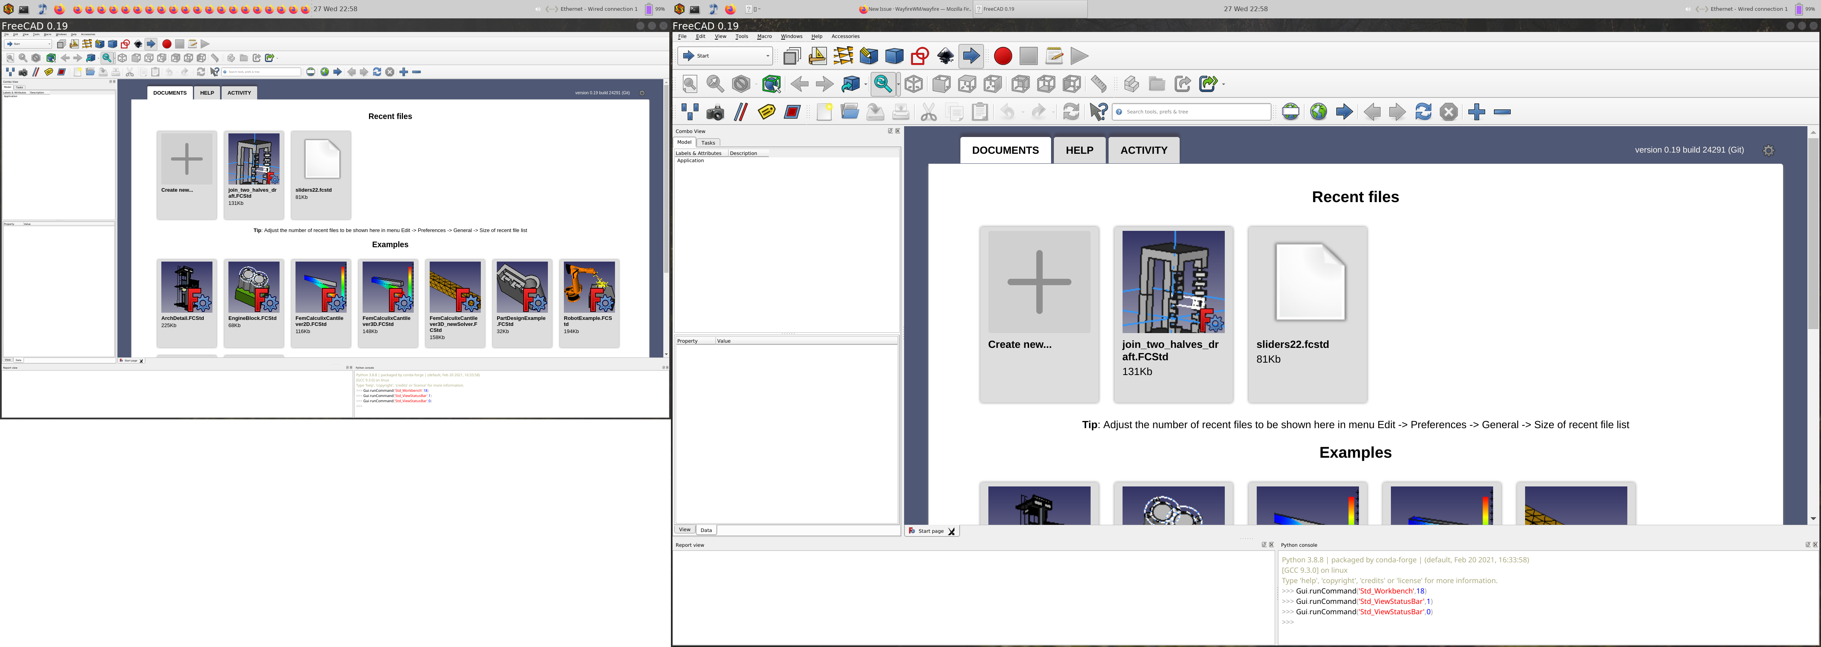Expand the undo history dropdown arrow in larger window
Image resolution: width=1821 pixels, height=647 pixels.
[x=1023, y=112]
